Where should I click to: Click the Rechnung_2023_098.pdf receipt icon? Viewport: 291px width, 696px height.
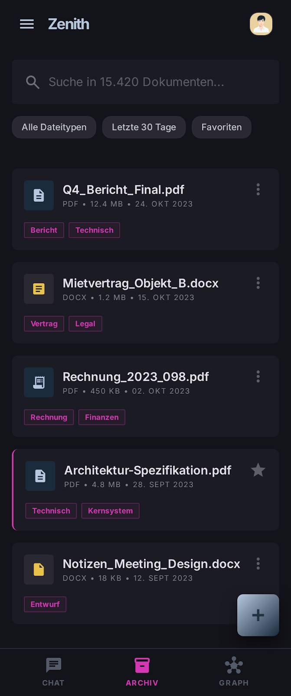click(x=39, y=382)
